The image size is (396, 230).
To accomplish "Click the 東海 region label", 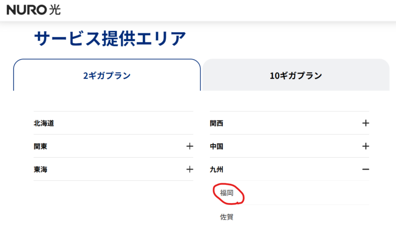I will (41, 169).
